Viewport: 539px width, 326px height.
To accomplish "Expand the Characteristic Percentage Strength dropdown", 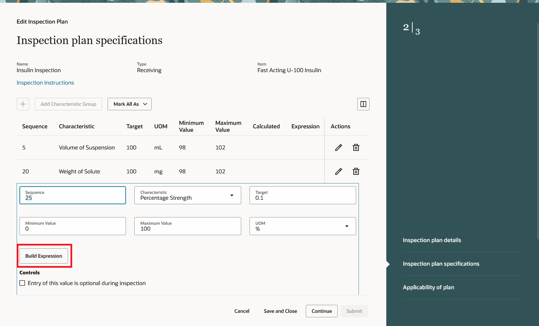I will pyautogui.click(x=232, y=195).
